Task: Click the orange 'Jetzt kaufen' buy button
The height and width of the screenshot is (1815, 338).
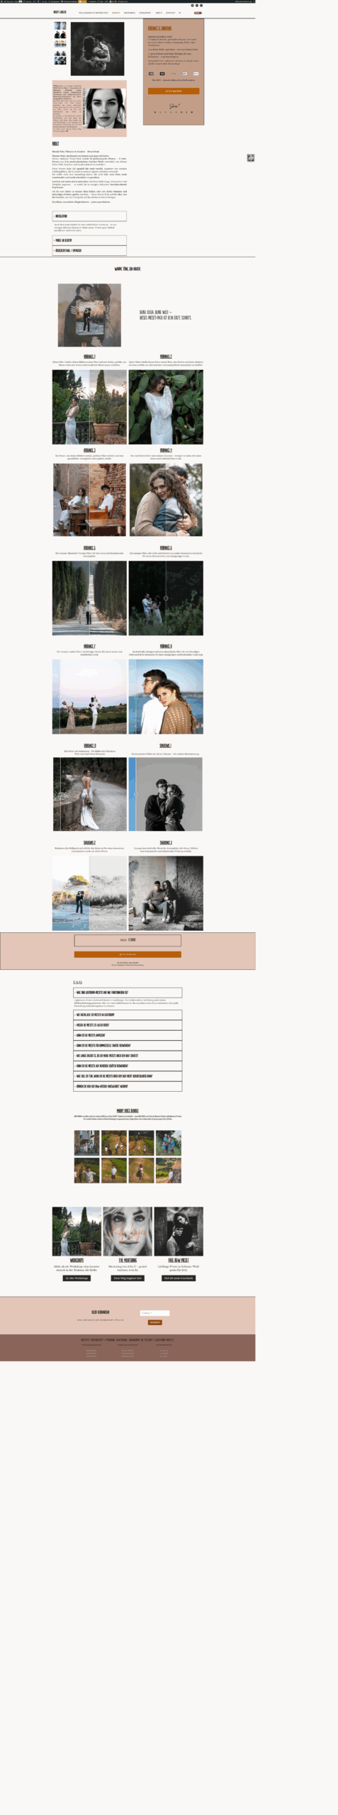Action: click(174, 91)
